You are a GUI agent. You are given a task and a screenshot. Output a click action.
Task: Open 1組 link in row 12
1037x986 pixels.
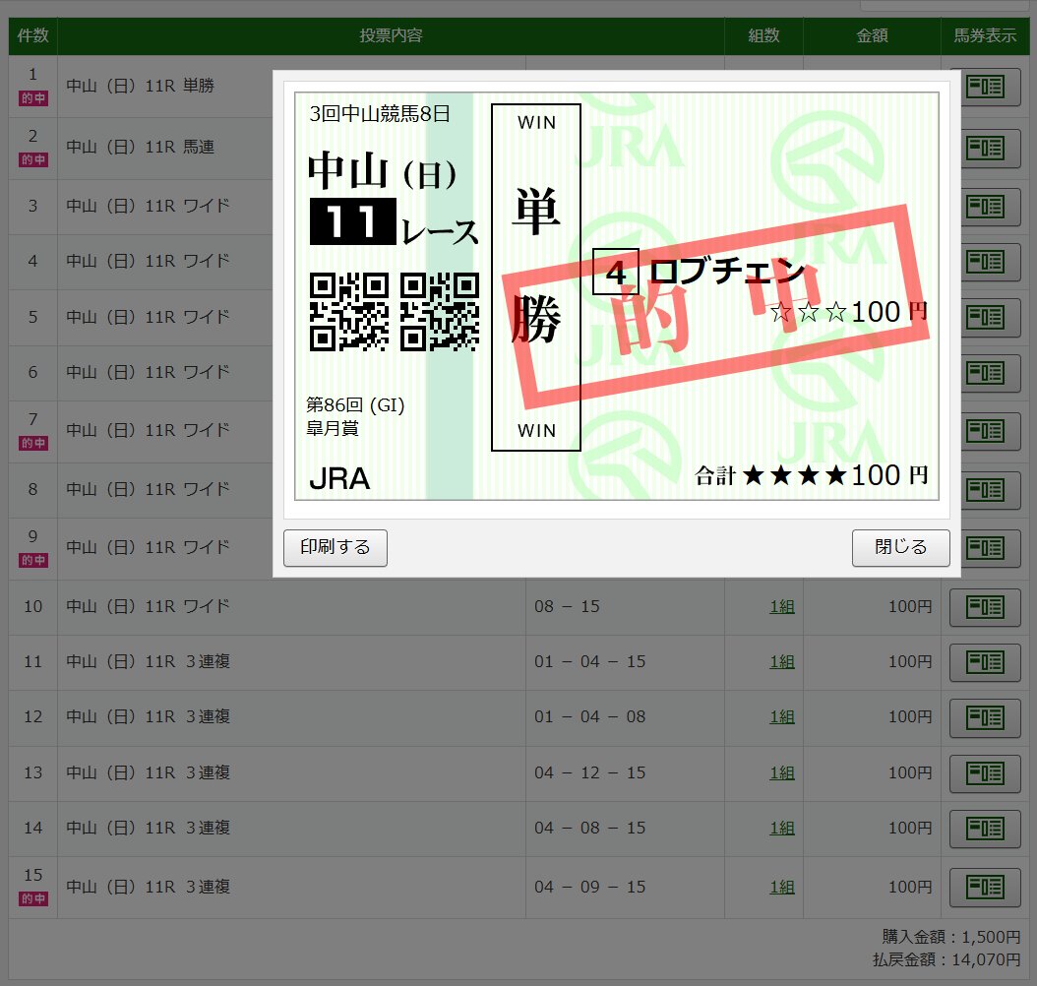tap(782, 716)
